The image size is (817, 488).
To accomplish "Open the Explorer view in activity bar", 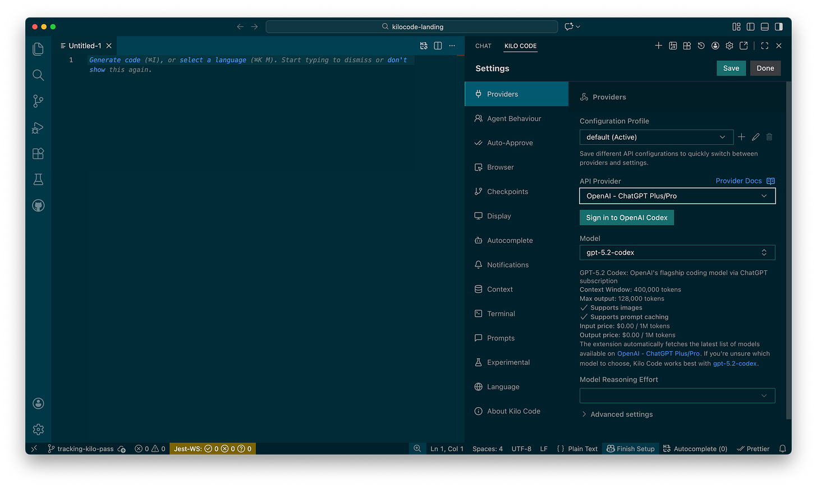I will click(x=38, y=49).
